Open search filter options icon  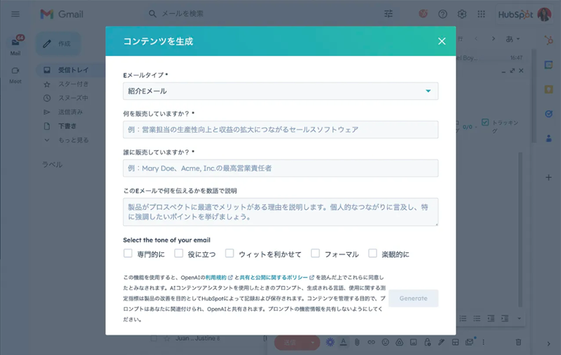click(388, 14)
